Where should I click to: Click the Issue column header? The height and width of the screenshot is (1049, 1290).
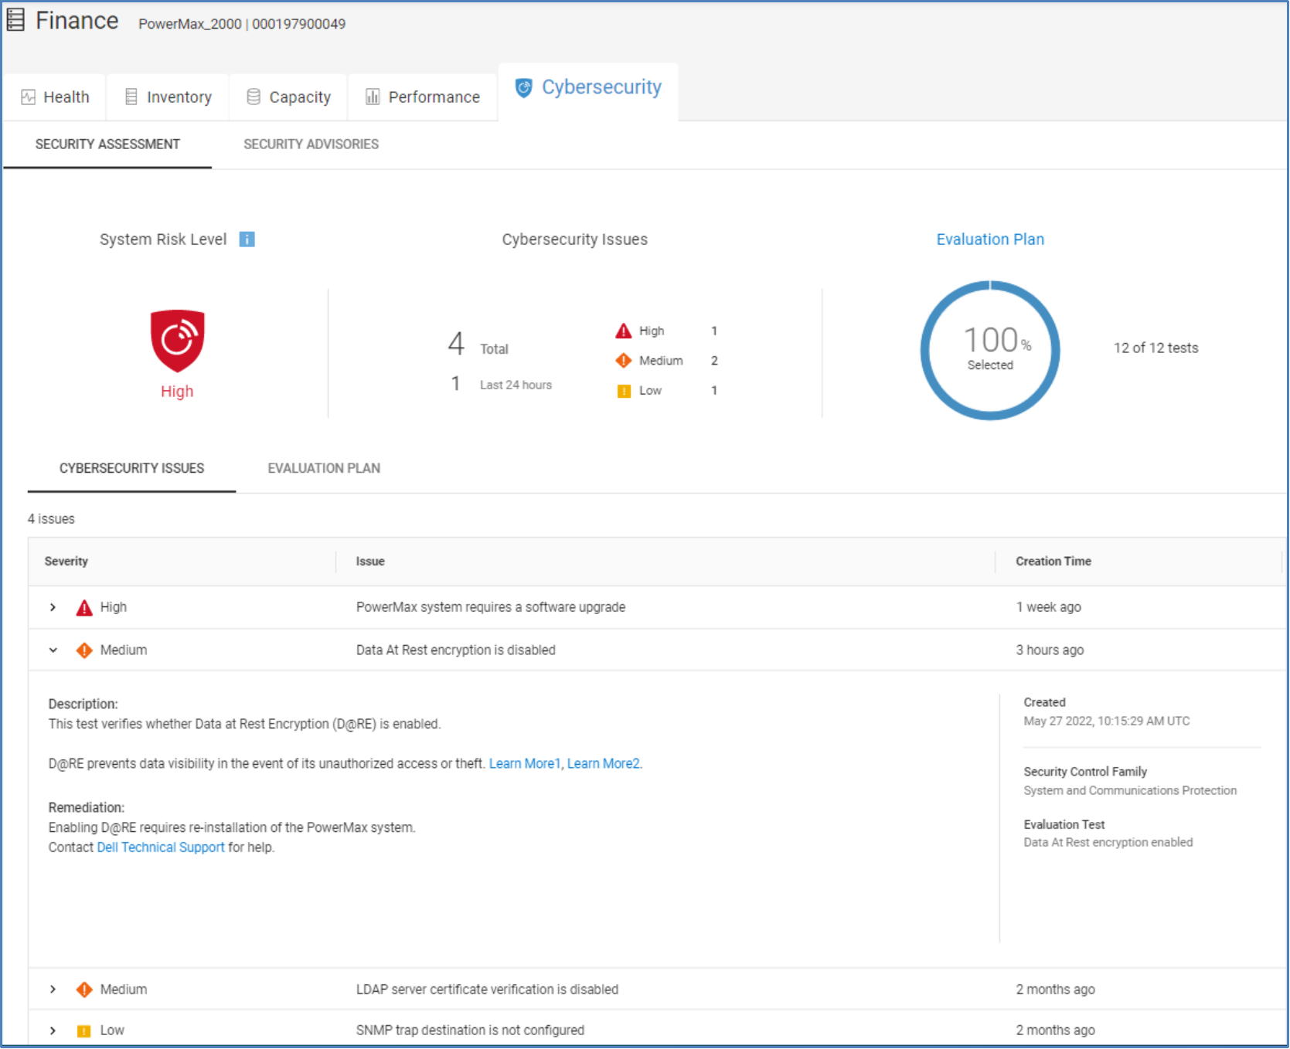pos(370,562)
